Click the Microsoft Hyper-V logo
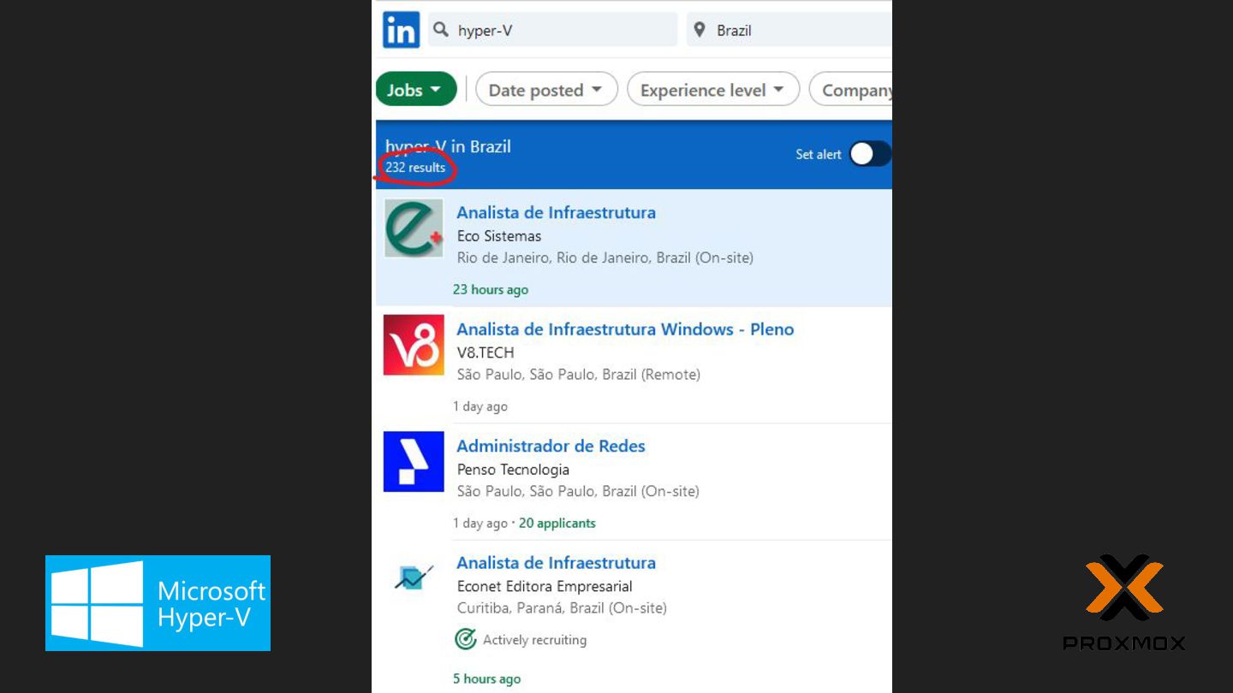Screen dimensions: 1233x693 (158, 603)
